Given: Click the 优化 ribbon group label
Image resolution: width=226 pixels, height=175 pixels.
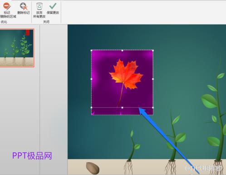Looking at the screenshot, I should [4, 22].
